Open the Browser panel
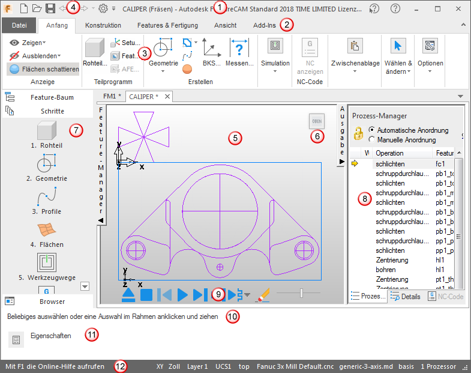Viewport: 471px width, 373px height. pyautogui.click(x=47, y=302)
